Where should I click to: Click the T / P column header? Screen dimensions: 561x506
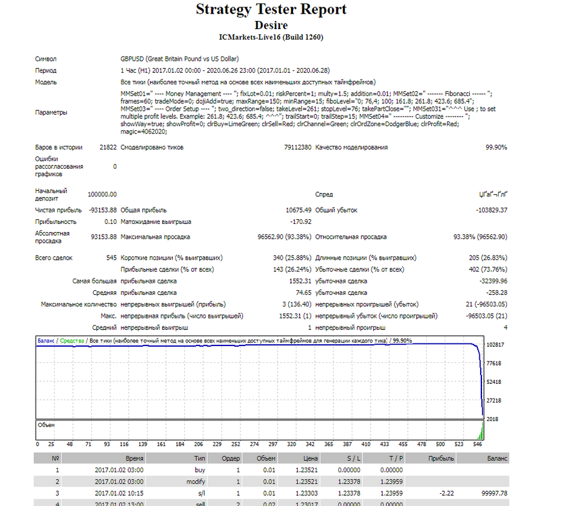tap(383, 458)
